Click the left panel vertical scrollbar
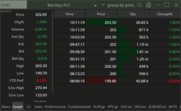The height and width of the screenshot is (111, 181). (52, 52)
